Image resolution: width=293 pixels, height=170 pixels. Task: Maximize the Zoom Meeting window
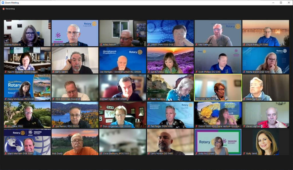[x=281, y=3]
